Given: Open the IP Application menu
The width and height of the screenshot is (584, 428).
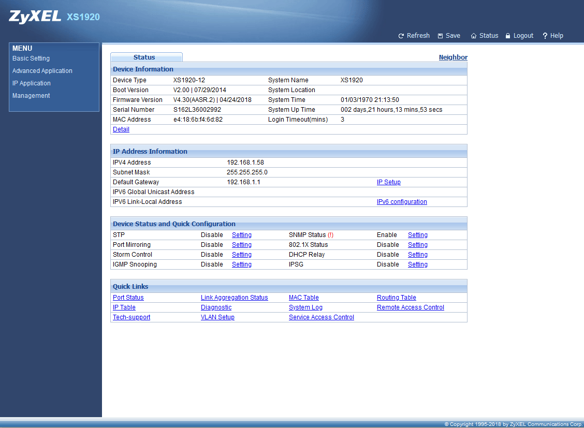Looking at the screenshot, I should [31, 83].
